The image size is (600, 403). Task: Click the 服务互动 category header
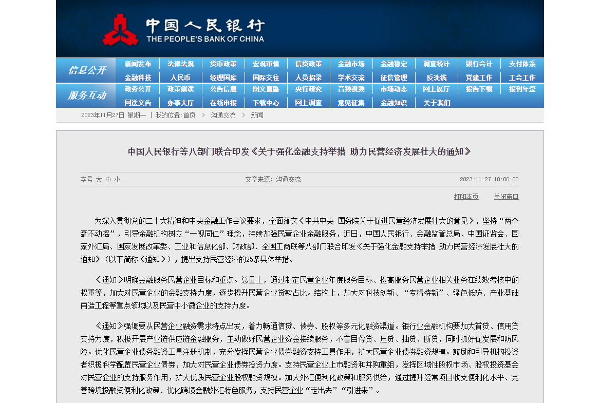(x=86, y=95)
